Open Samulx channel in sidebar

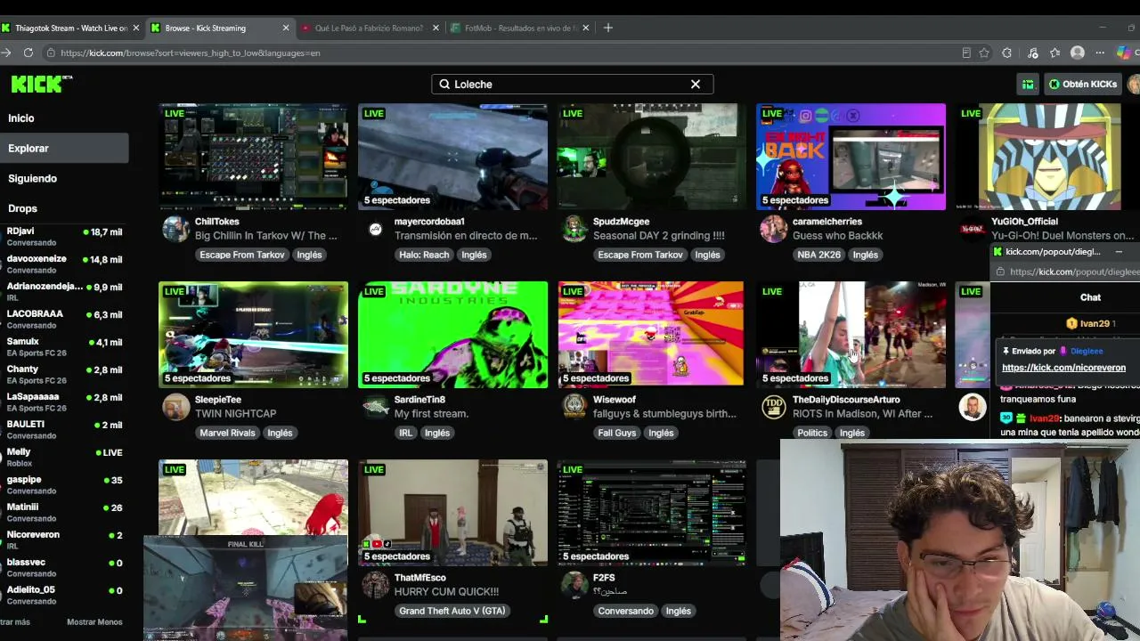click(x=64, y=346)
